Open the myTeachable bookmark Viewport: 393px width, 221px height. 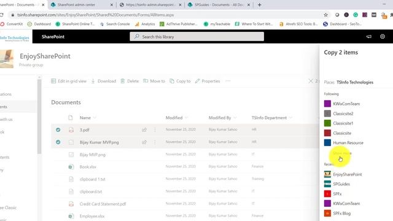tap(217, 24)
